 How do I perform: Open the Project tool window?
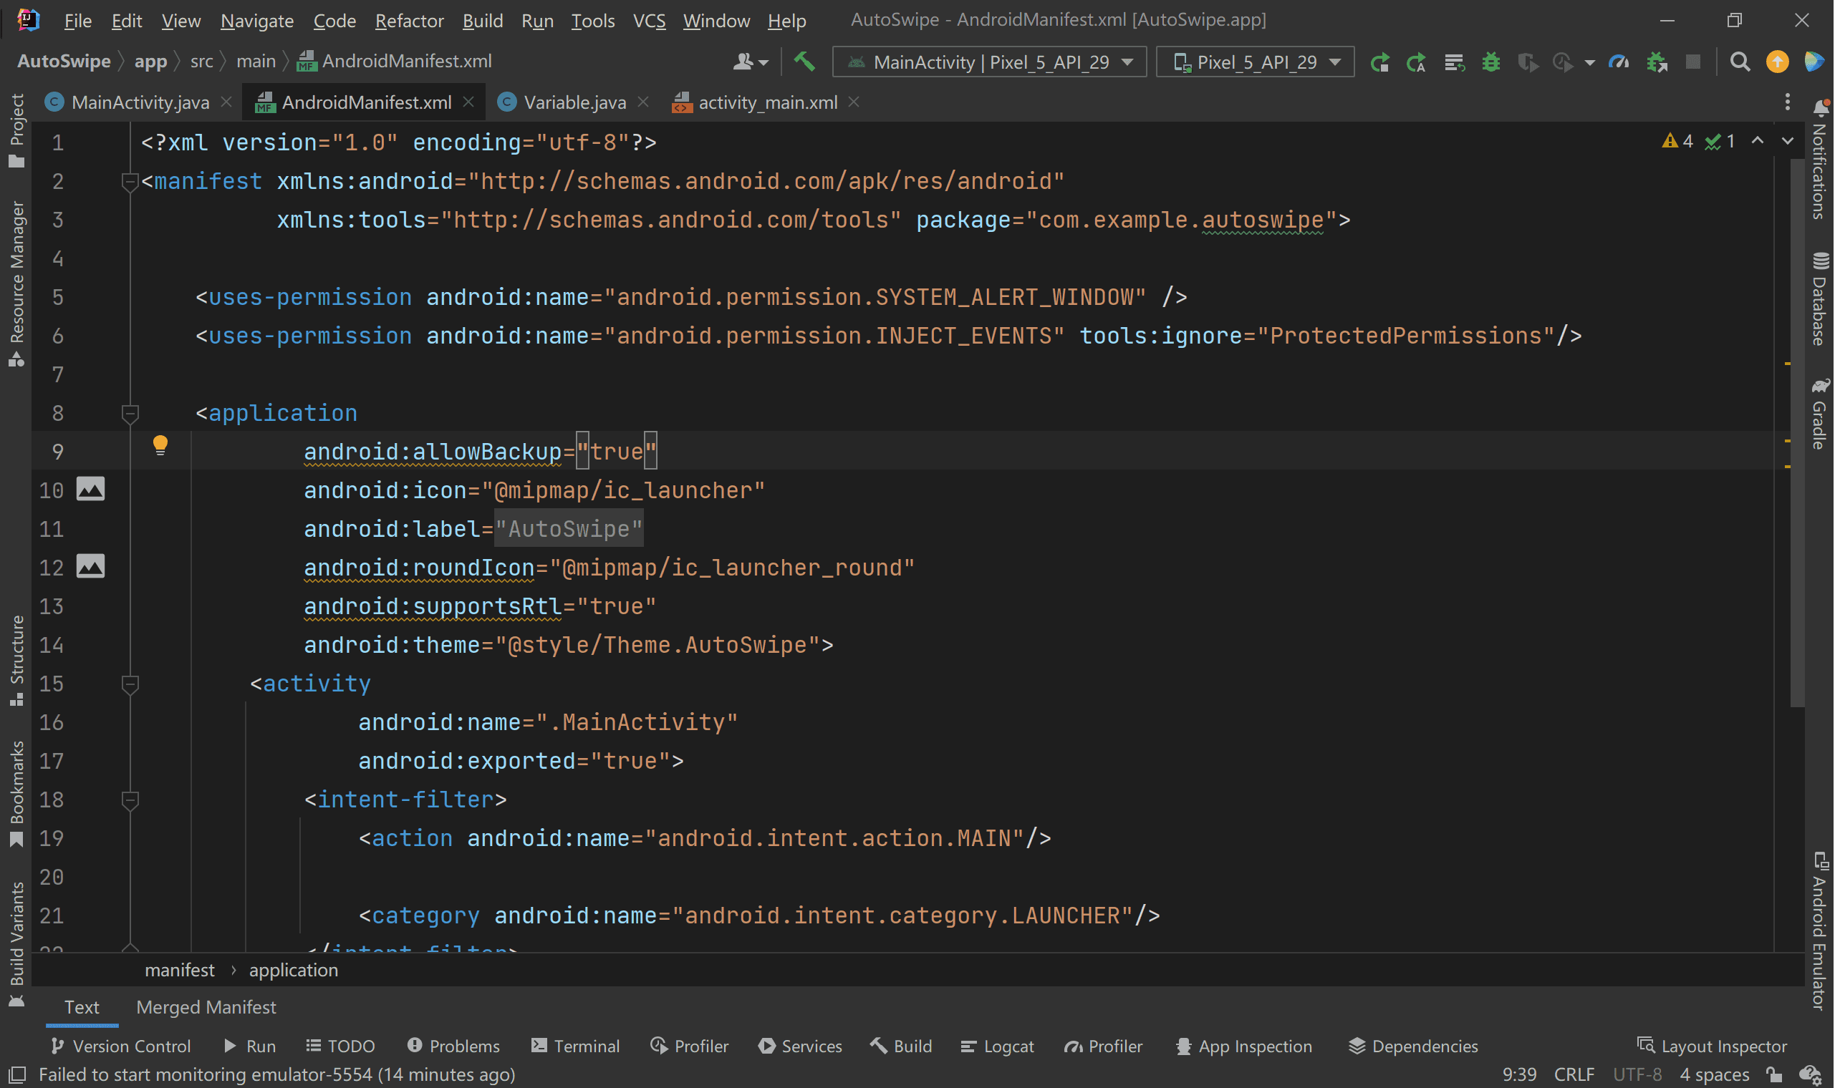(16, 130)
